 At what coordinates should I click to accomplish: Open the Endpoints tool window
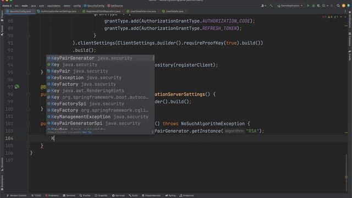tap(186, 196)
